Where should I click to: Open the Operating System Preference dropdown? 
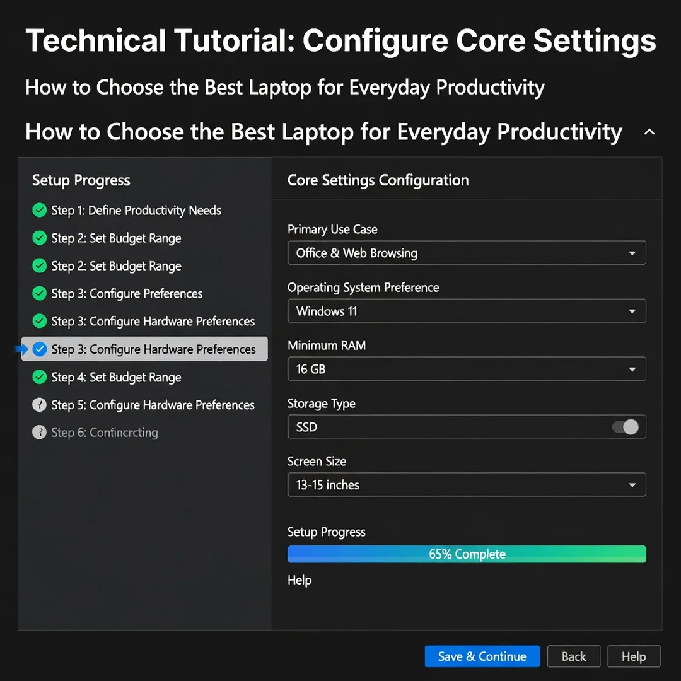[x=467, y=311]
